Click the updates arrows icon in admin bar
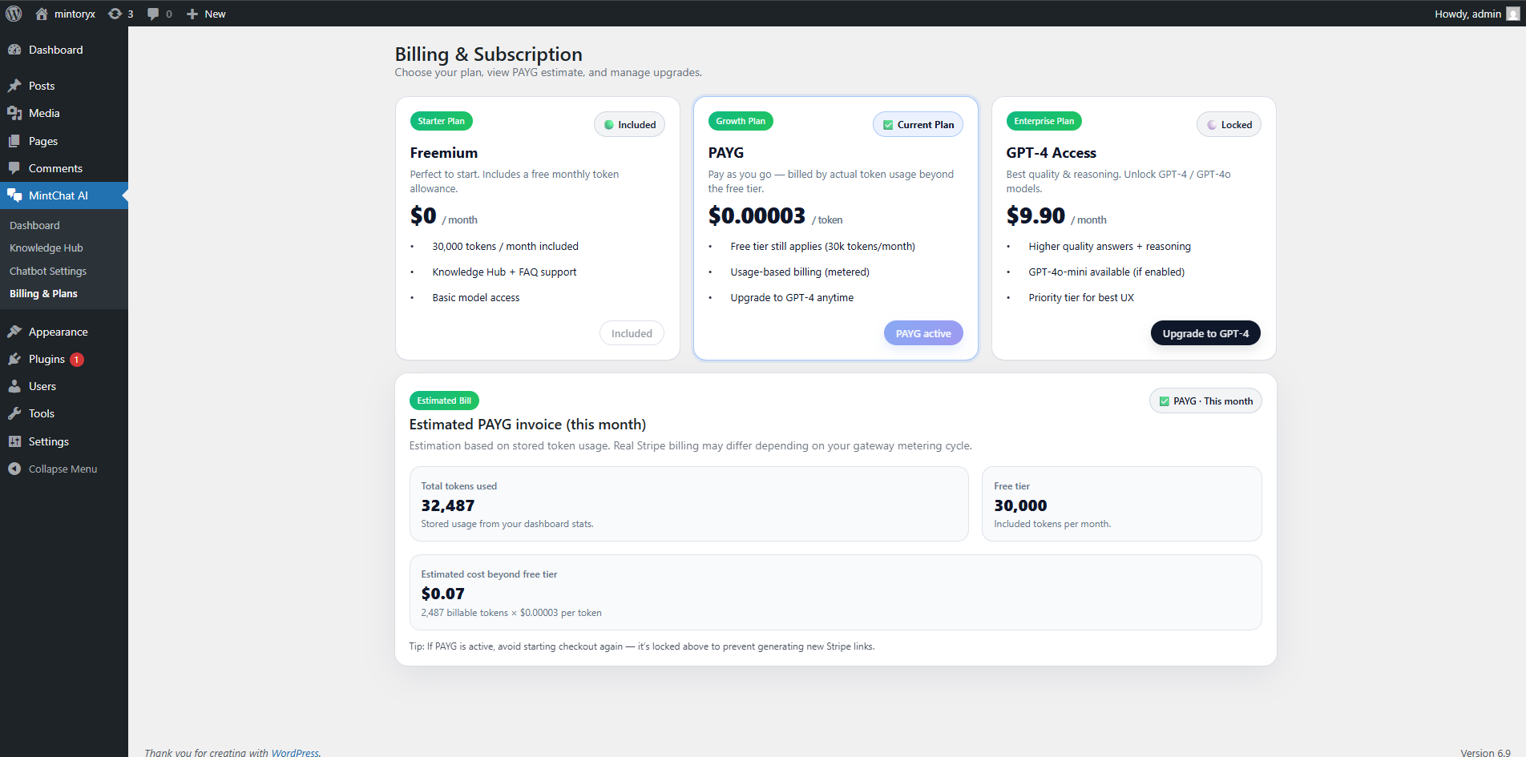 [113, 13]
